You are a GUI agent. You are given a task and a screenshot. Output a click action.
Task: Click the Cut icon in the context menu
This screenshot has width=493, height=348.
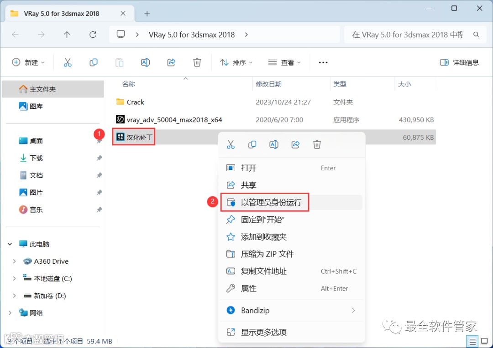tap(231, 145)
